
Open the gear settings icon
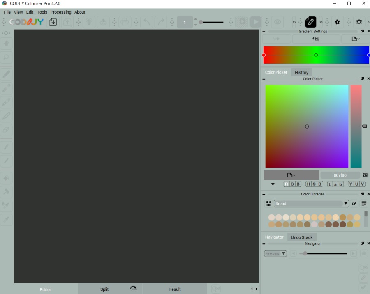pos(338,22)
